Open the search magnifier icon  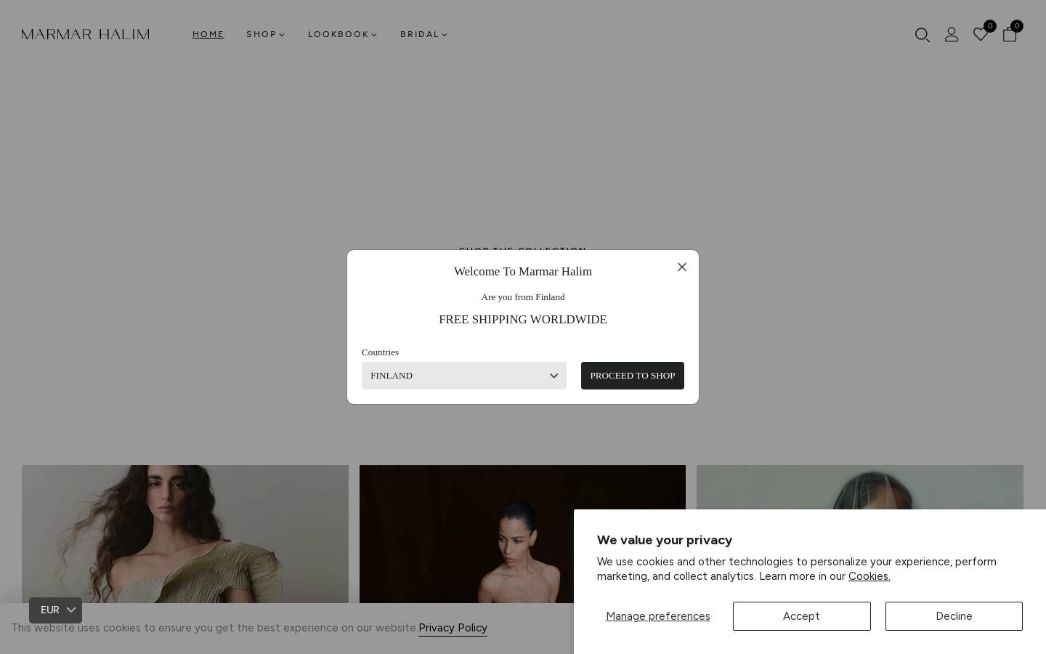[x=923, y=35]
